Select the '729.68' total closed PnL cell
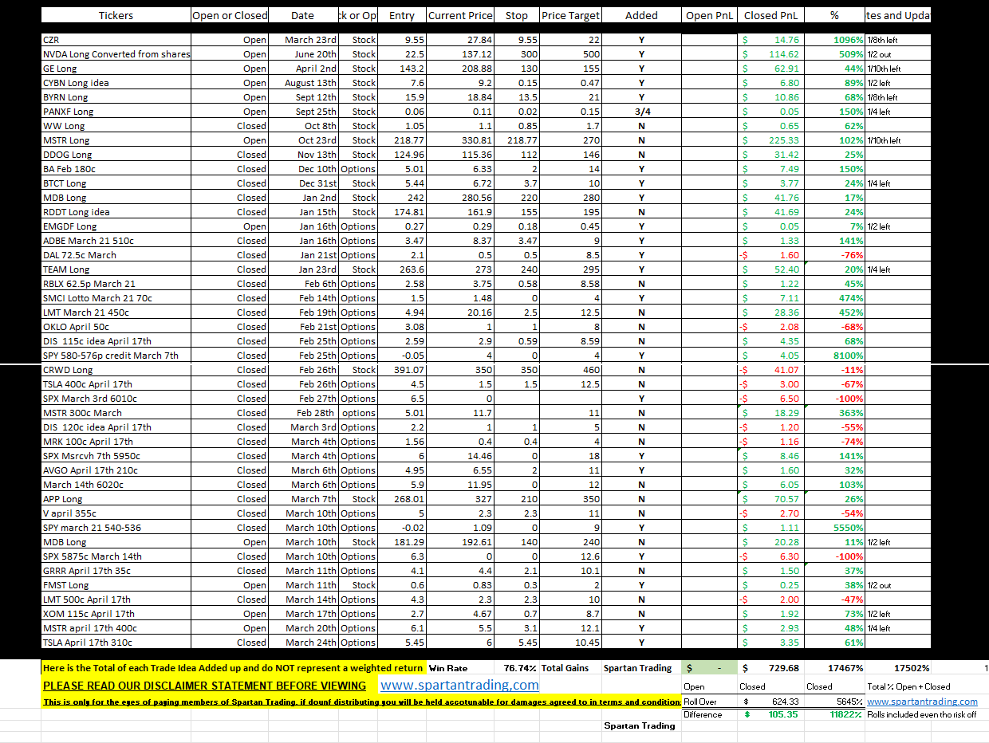The height and width of the screenshot is (743, 989). [x=772, y=668]
